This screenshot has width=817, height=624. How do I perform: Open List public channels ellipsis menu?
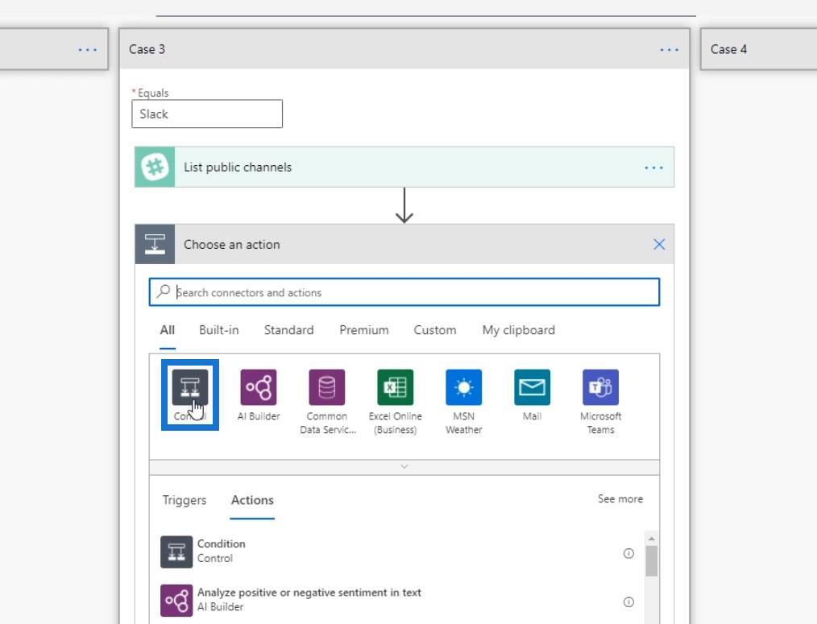(653, 167)
